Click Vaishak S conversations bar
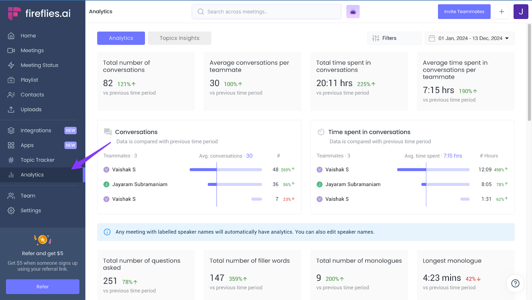This screenshot has width=532, height=300. (225, 170)
